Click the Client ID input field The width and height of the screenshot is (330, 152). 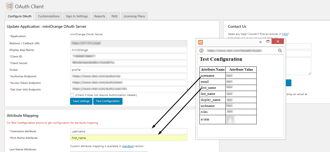(129, 56)
